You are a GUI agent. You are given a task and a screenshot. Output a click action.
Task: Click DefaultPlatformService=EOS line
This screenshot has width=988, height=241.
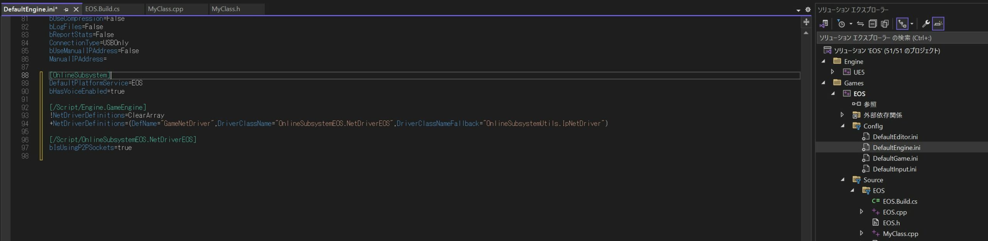point(96,83)
